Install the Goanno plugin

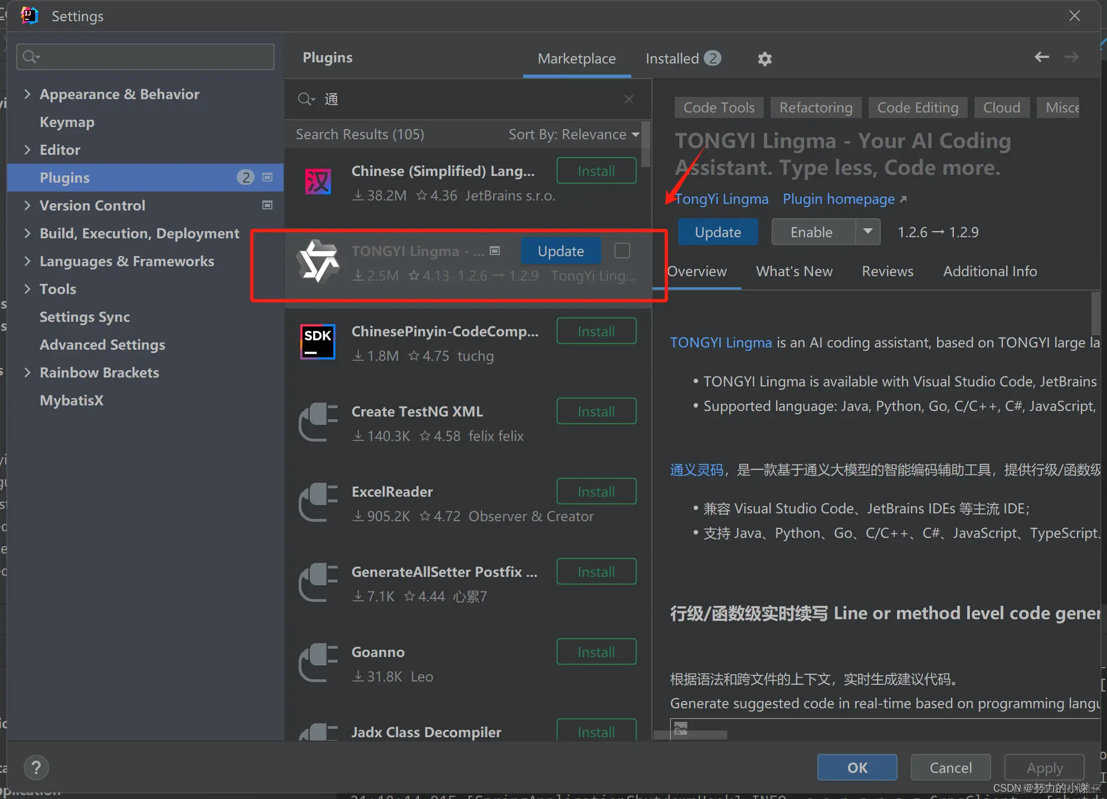(596, 651)
